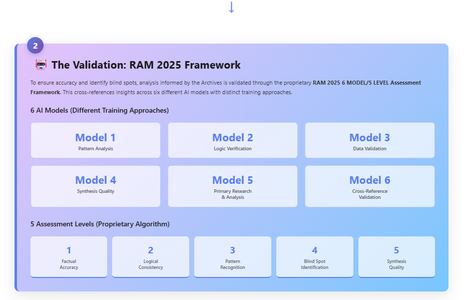Click the '6 AI Models' section heading
The height and width of the screenshot is (300, 465).
100,110
